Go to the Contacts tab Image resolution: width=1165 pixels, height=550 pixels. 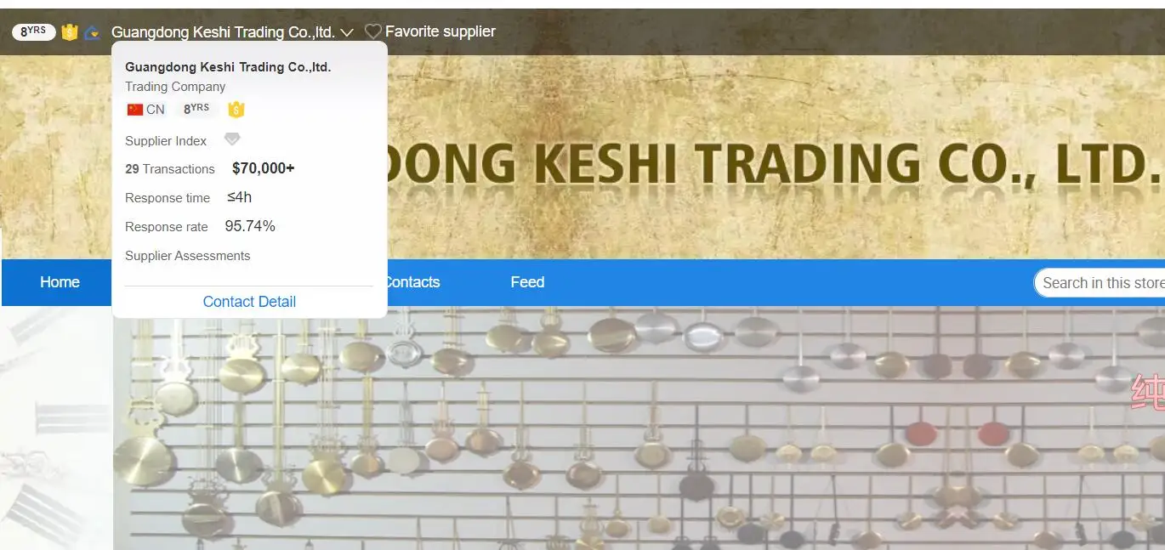[x=413, y=282]
